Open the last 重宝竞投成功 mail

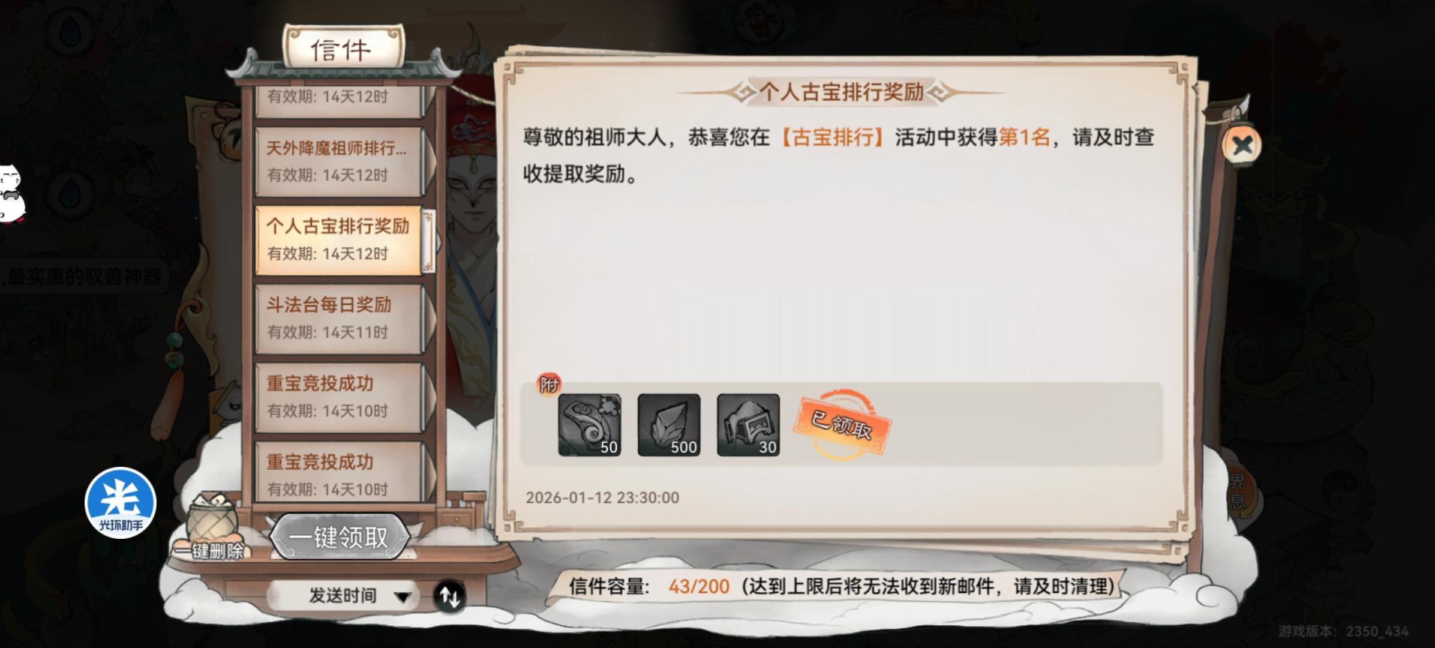click(341, 473)
